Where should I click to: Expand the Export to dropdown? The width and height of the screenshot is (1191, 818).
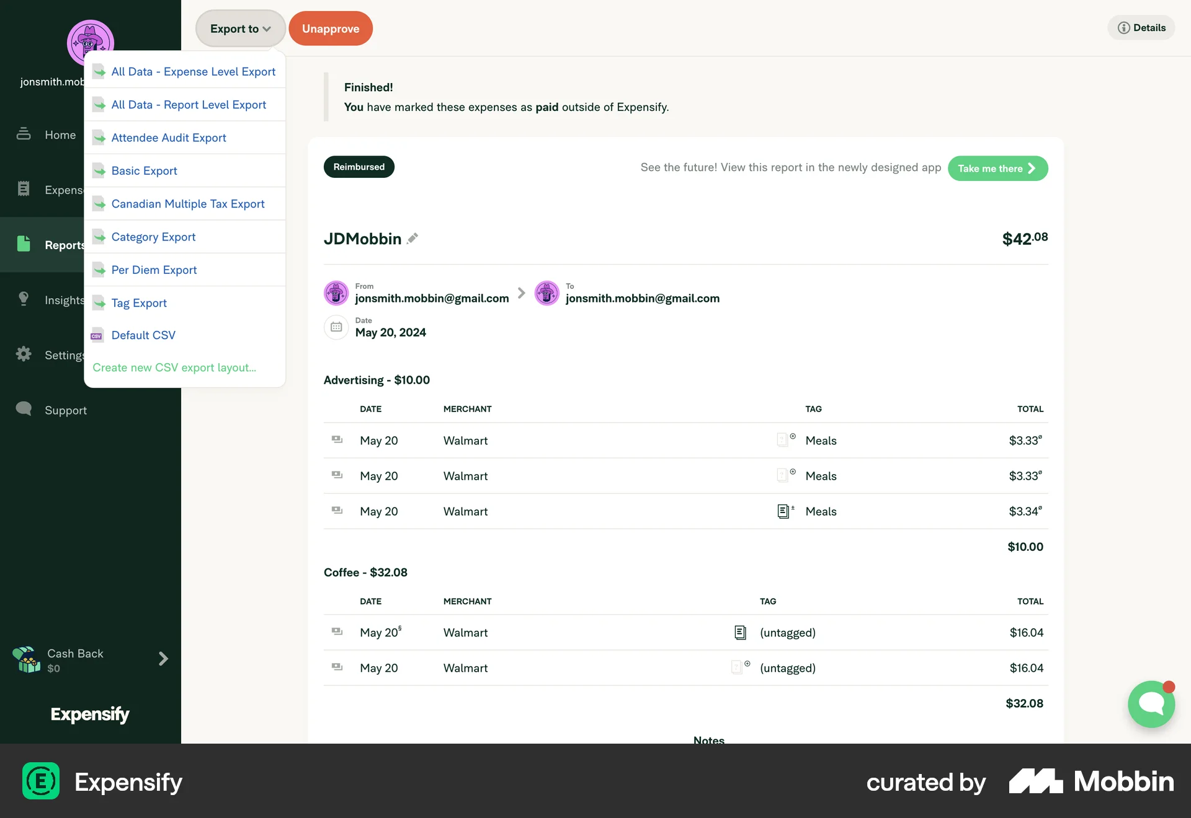click(x=240, y=28)
